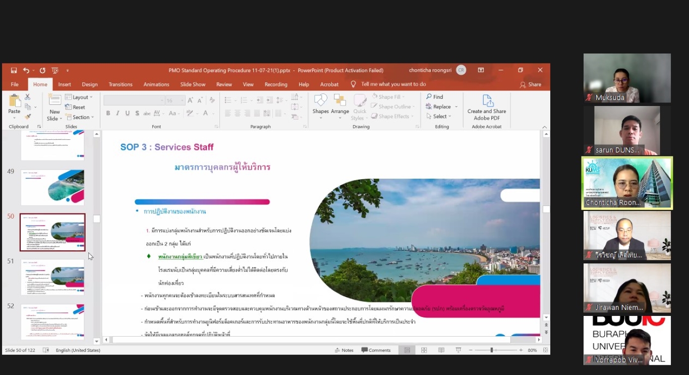
Task: Open the Transitions tab
Action: (x=121, y=84)
